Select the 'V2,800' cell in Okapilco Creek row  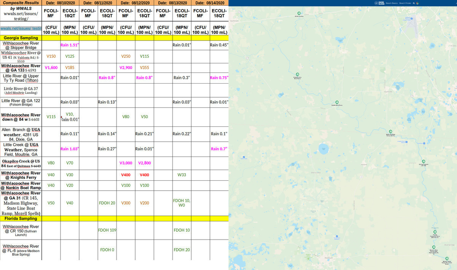[x=144, y=163]
